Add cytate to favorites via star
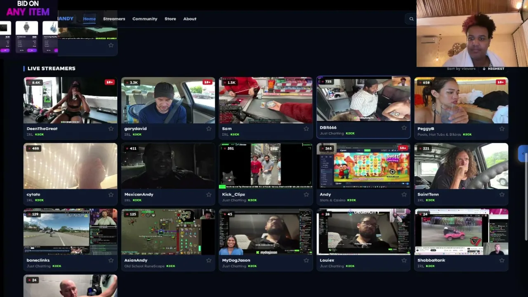Image resolution: width=528 pixels, height=297 pixels. click(x=111, y=194)
